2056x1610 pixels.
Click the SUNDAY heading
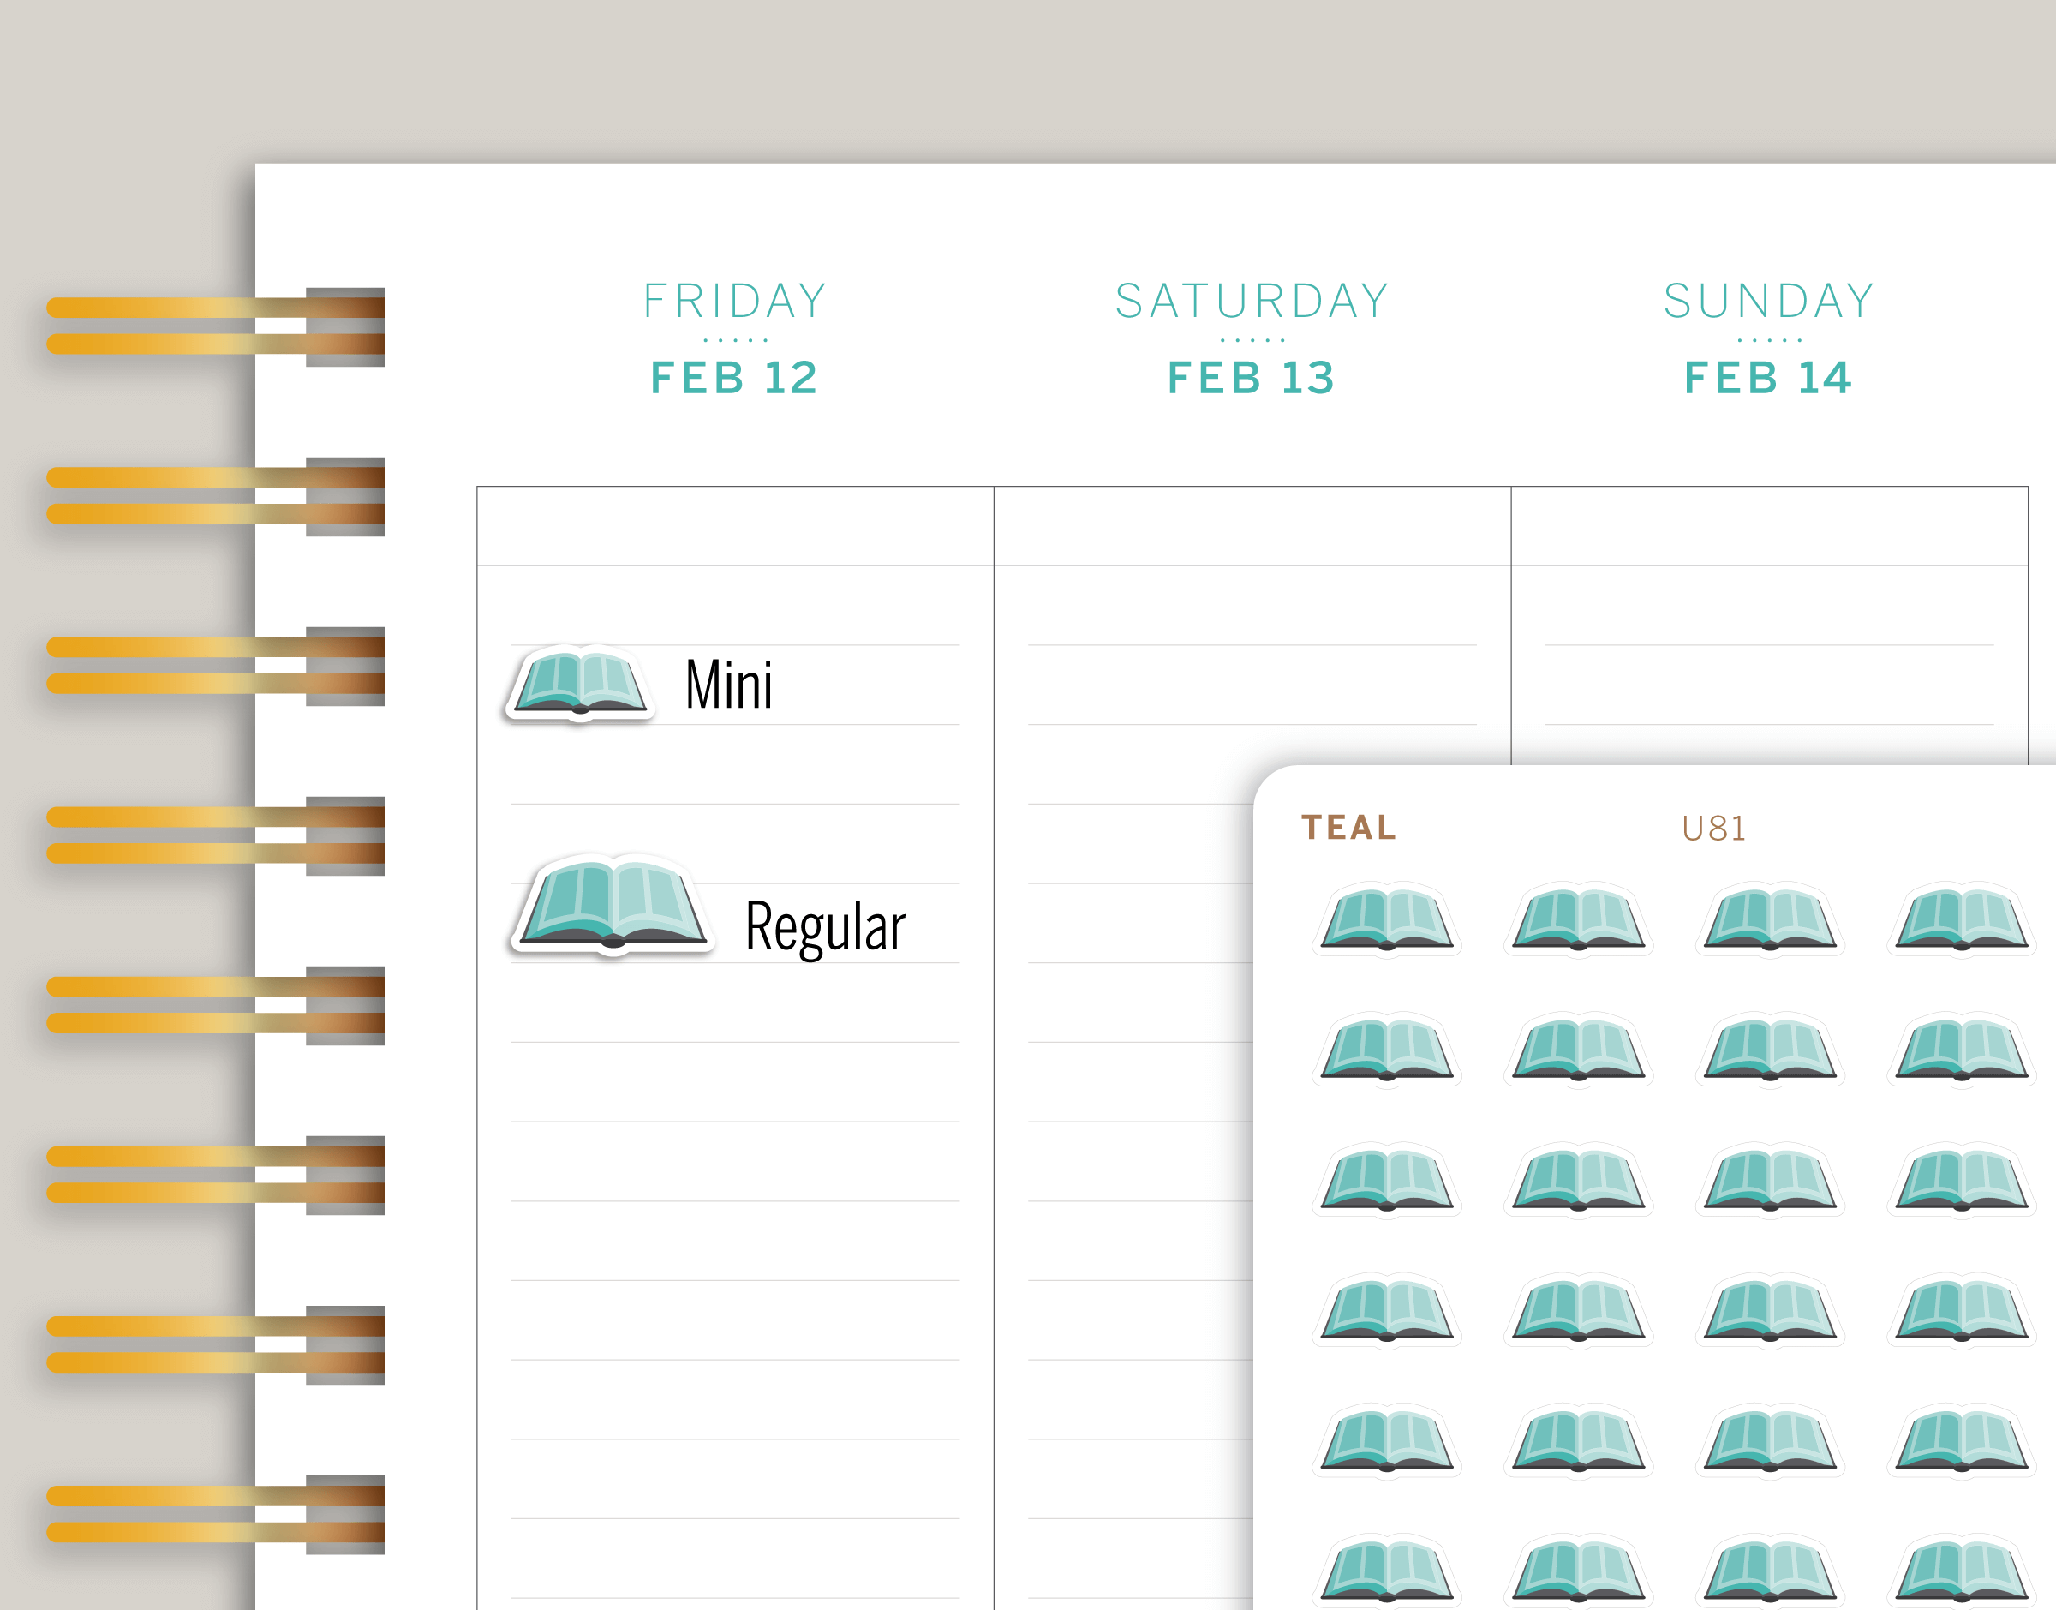(x=1769, y=302)
